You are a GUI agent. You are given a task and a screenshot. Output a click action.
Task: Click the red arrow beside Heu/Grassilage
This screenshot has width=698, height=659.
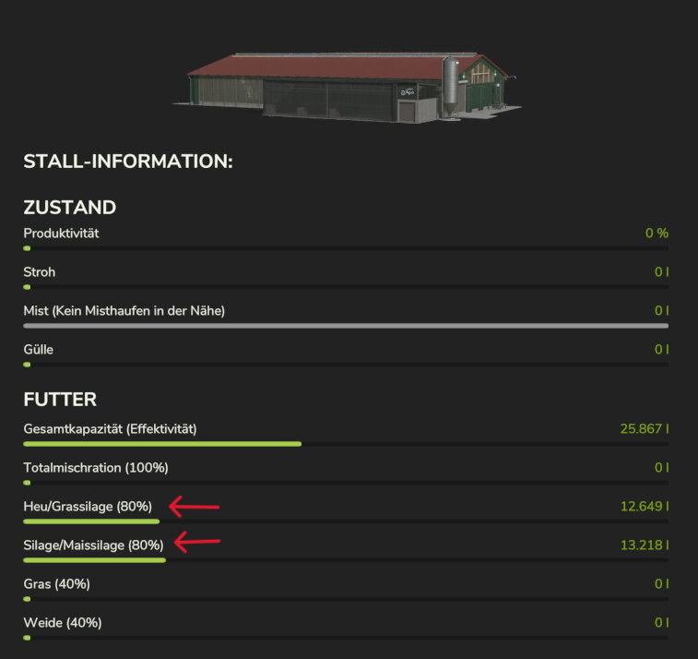[194, 507]
